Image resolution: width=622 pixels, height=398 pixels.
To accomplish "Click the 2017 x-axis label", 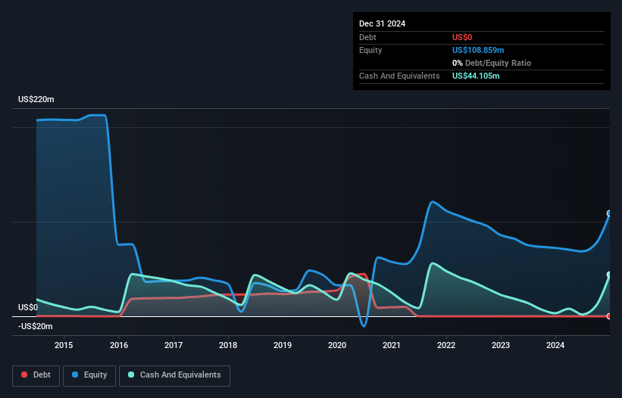I will point(173,345).
